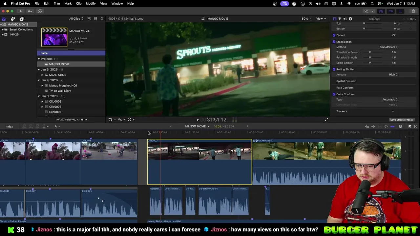Open the Stabilization Method SmoothCam dropdown
The width and height of the screenshot is (420, 236).
click(388, 47)
